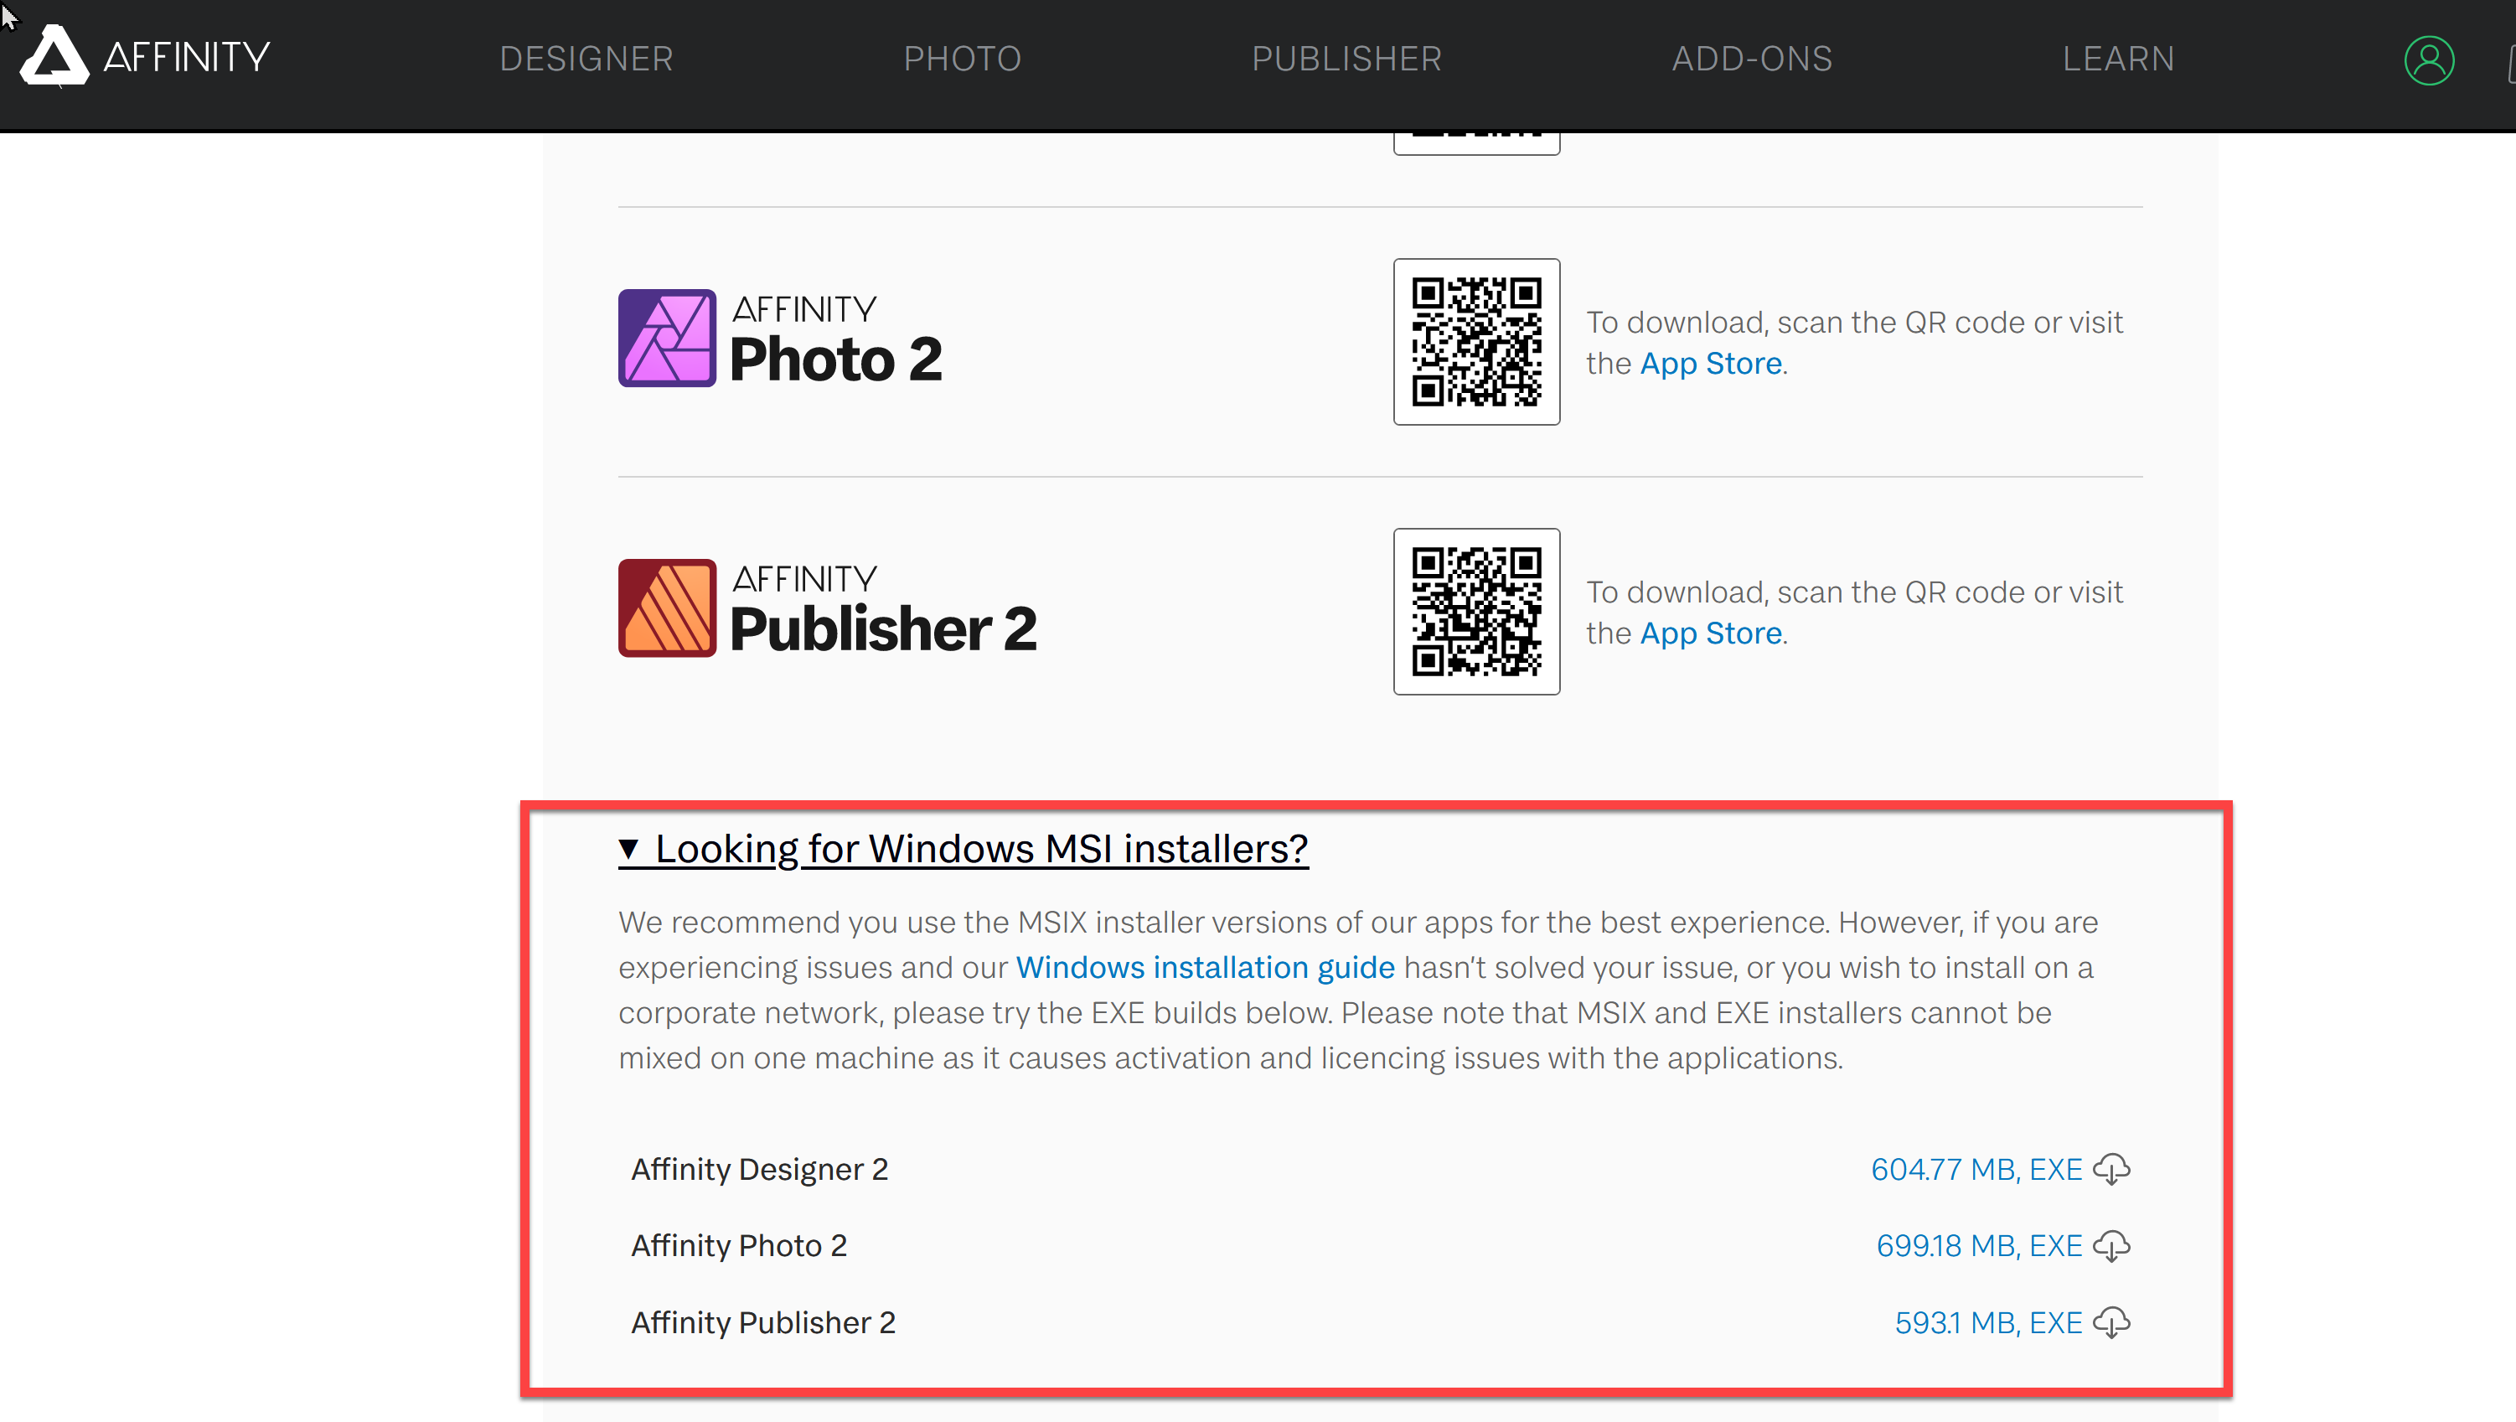2516x1422 pixels.
Task: Collapse 'Looking for Windows MSI installers?' section
Action: [963, 848]
